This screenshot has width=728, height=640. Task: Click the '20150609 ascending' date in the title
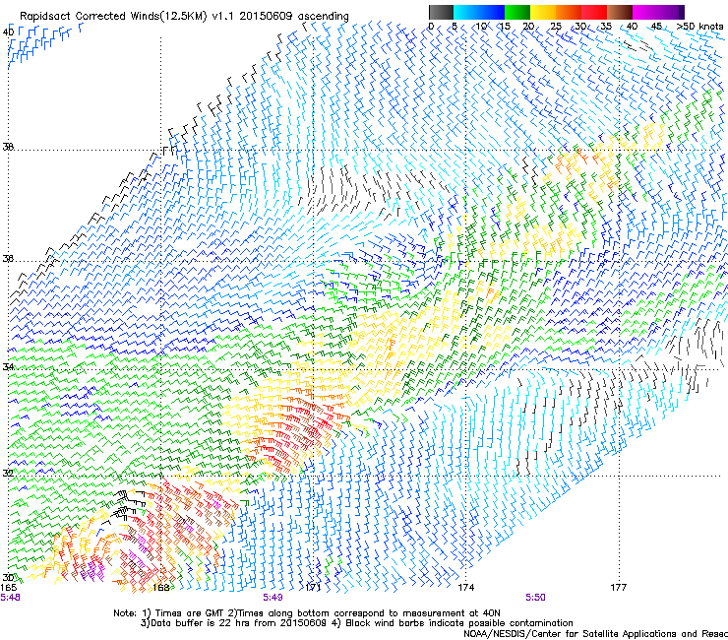pos(294,17)
